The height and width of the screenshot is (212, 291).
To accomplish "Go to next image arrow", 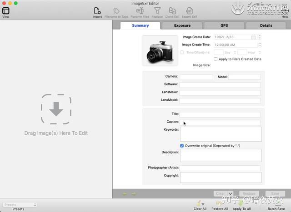I will tap(134, 194).
